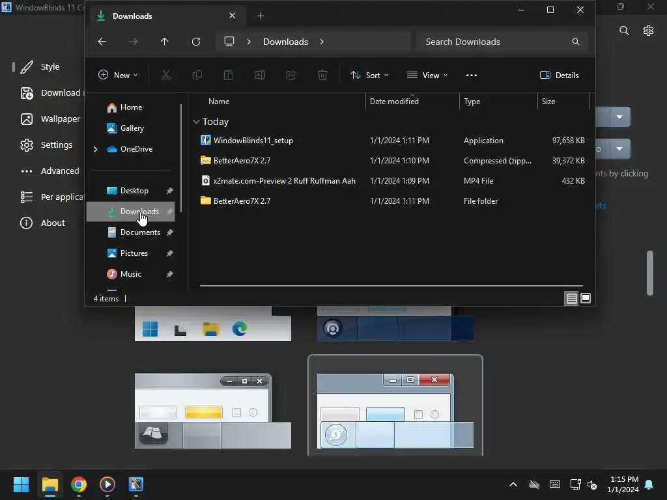Image resolution: width=667 pixels, height=500 pixels.
Task: Add a new Explorer tab
Action: [x=261, y=16]
